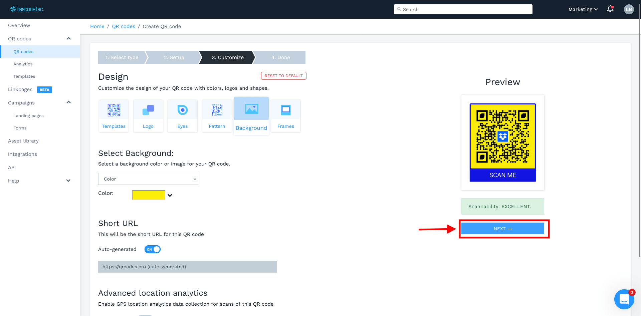Expand the Help sidebar section
The width and height of the screenshot is (641, 316).
tap(68, 181)
